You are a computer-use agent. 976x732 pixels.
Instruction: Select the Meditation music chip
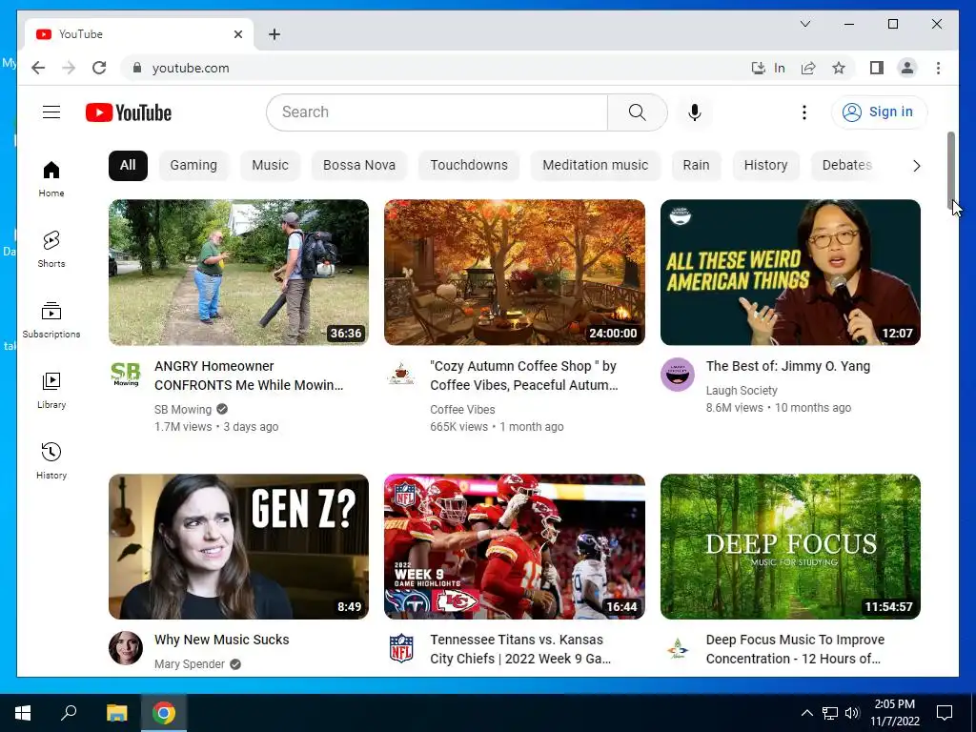tap(595, 166)
